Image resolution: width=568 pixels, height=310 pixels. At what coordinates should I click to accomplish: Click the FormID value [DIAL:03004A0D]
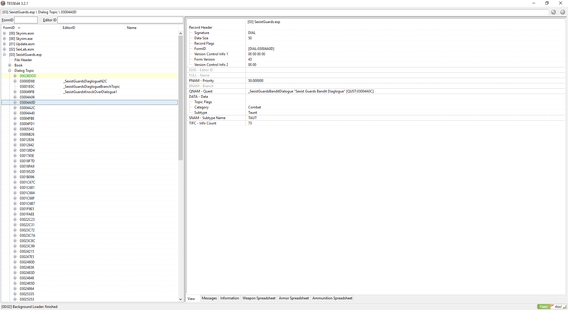tap(261, 49)
